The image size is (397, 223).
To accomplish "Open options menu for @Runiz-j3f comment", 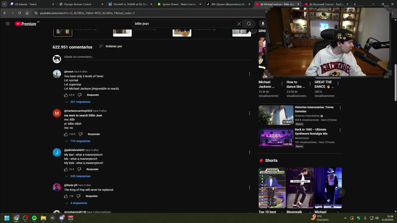I will click(x=249, y=188).
